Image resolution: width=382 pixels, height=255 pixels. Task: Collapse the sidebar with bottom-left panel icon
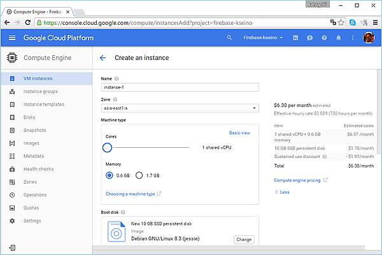tap(12, 247)
